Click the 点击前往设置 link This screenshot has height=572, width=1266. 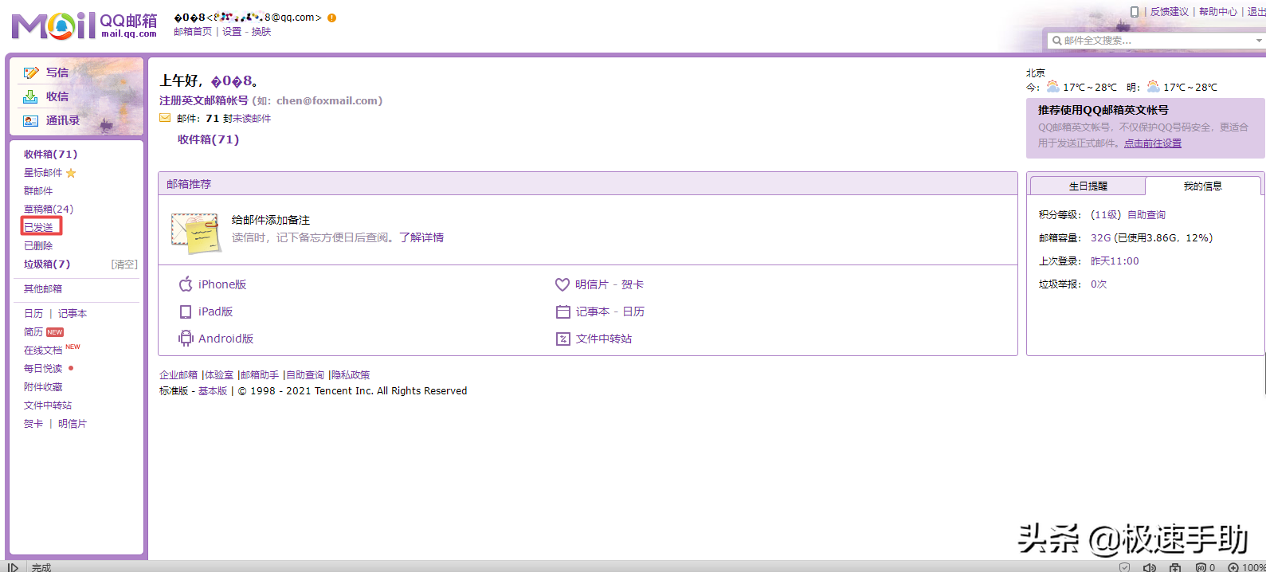[x=1153, y=143]
